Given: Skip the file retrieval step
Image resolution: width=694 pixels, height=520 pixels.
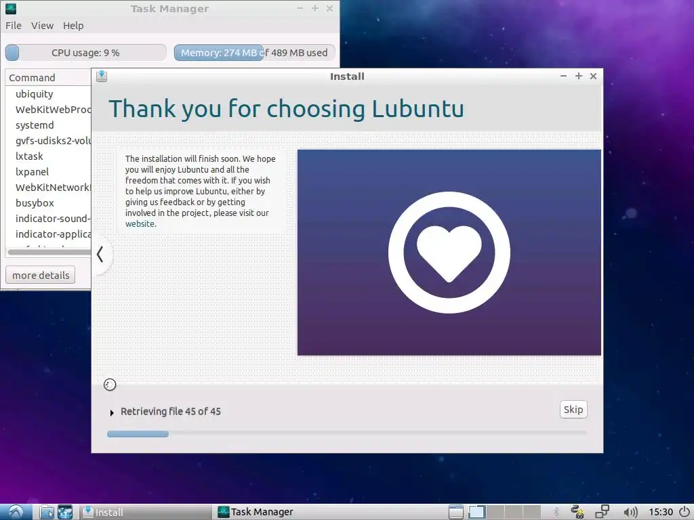Looking at the screenshot, I should 573,410.
